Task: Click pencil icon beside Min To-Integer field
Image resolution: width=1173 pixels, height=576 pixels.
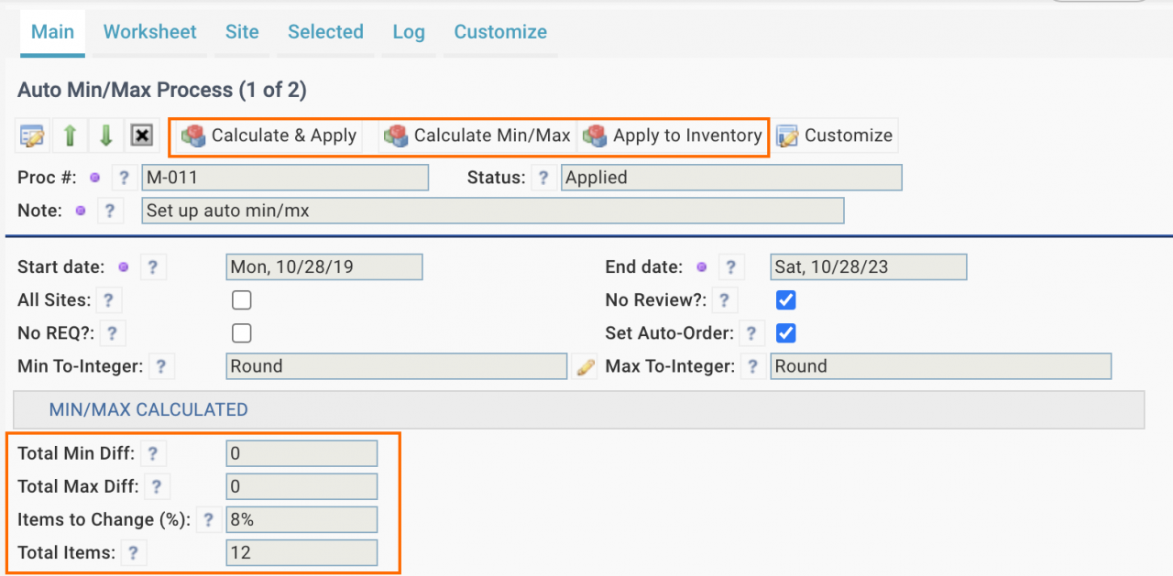Action: (x=585, y=367)
